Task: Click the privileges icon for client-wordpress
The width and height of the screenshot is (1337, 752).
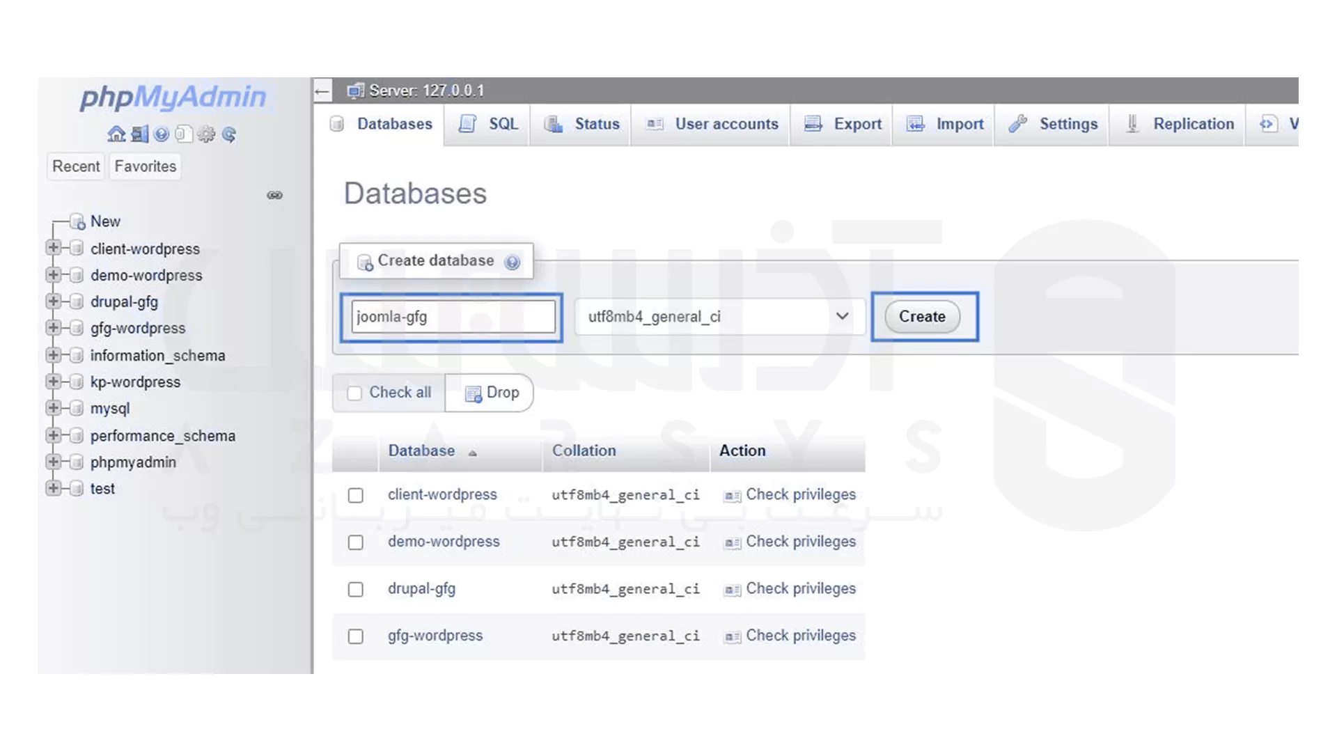Action: (x=732, y=496)
